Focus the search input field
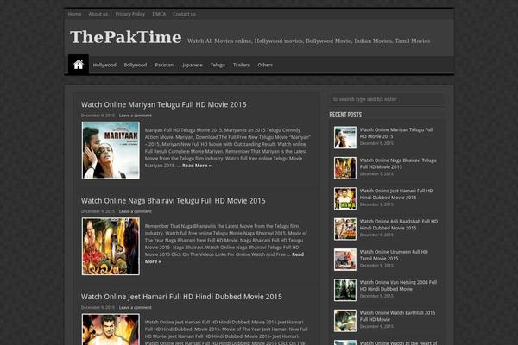Screen dimensions: 518x345 [387, 99]
